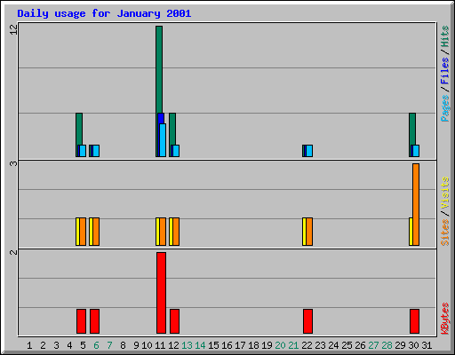The width and height of the screenshot is (455, 355).
Task: Click day label 9 on x-axis
Action: tap(136, 345)
